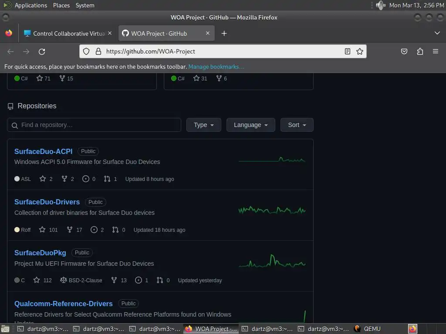
Task: Open the SurfaceDuoPkg repository
Action: click(x=41, y=253)
